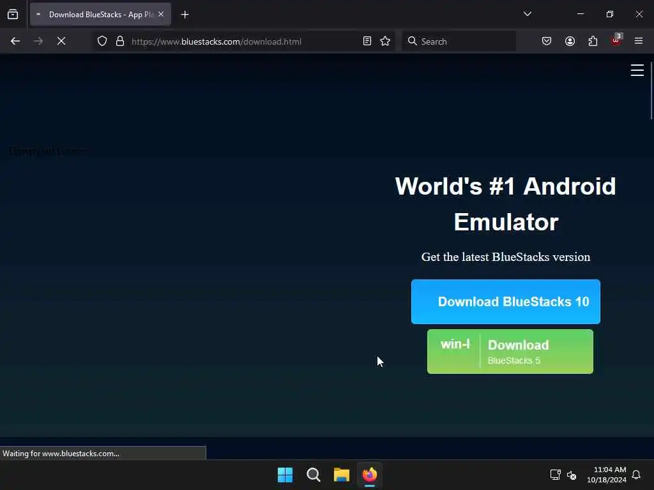Open the Firefox account icon
This screenshot has height=490, width=654.
click(570, 41)
